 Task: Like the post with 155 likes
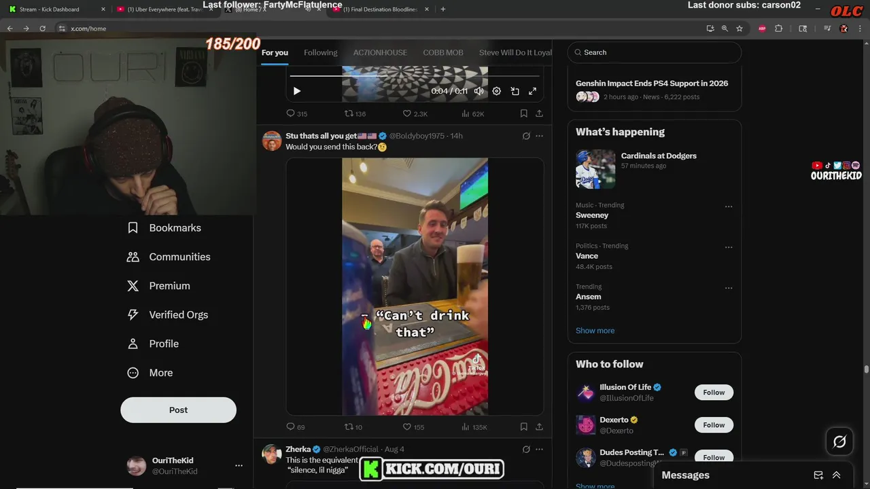point(413,427)
